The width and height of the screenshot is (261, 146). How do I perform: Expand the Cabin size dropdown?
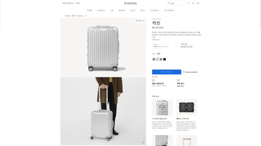[165, 46]
